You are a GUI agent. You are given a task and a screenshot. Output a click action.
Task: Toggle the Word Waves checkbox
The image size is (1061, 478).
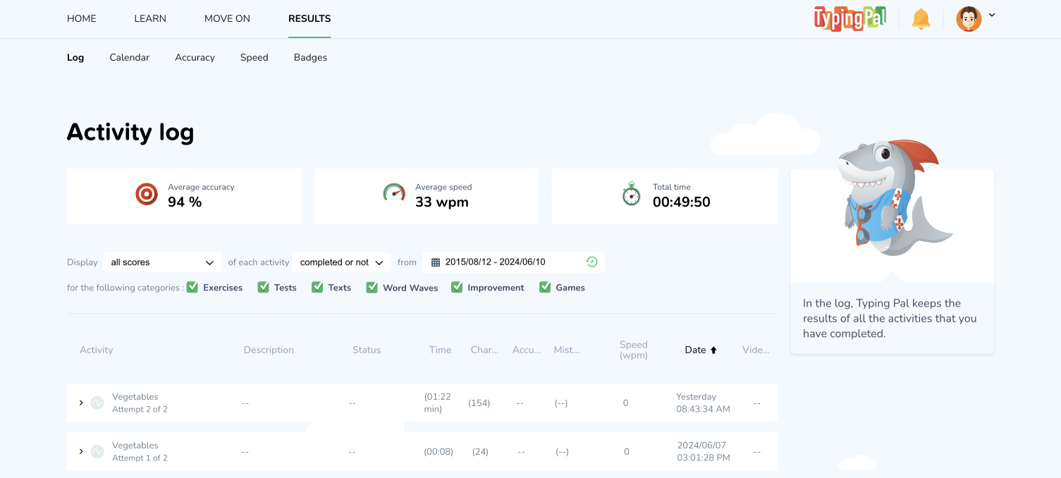tap(372, 287)
